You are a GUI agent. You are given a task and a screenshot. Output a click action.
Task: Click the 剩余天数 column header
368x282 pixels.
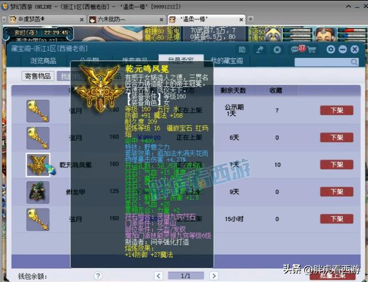point(233,91)
